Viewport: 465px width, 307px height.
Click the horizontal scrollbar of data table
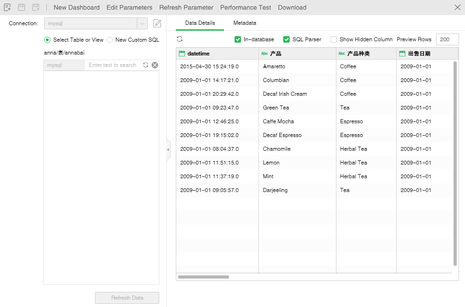(203, 277)
